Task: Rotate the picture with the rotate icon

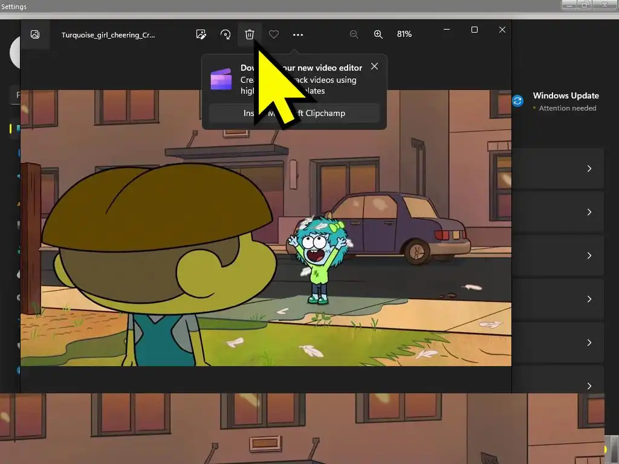Action: point(225,34)
